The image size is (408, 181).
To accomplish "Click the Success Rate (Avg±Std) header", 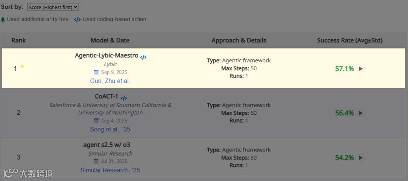I will coord(350,40).
